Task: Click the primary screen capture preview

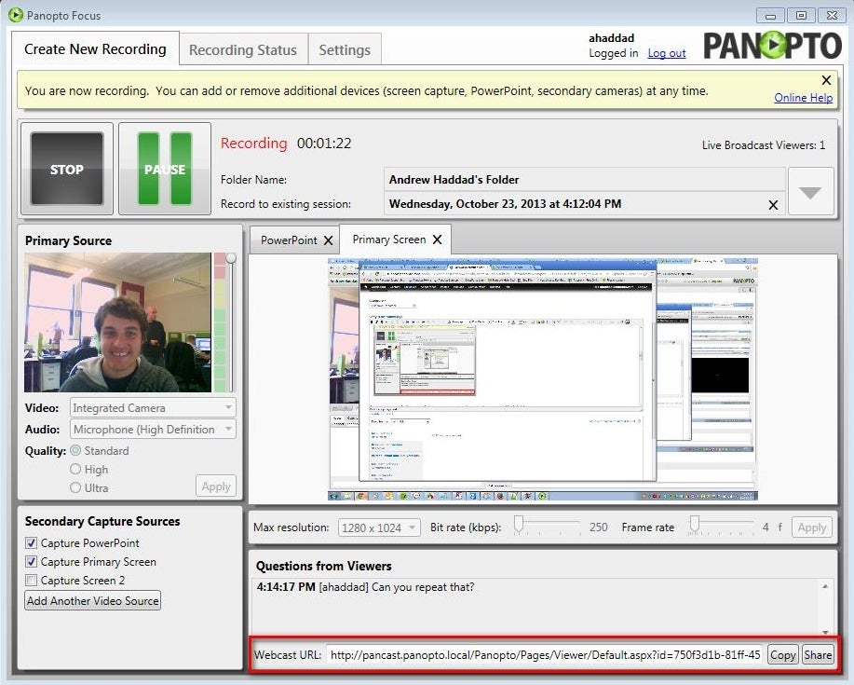Action: [542, 379]
